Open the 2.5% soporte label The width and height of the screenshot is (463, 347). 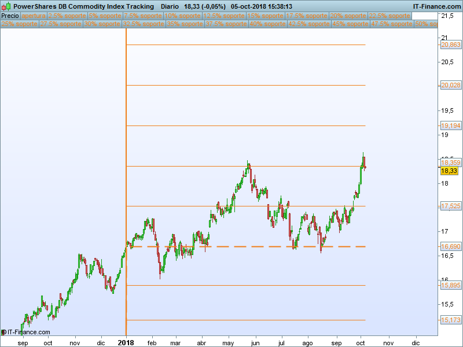point(67,16)
